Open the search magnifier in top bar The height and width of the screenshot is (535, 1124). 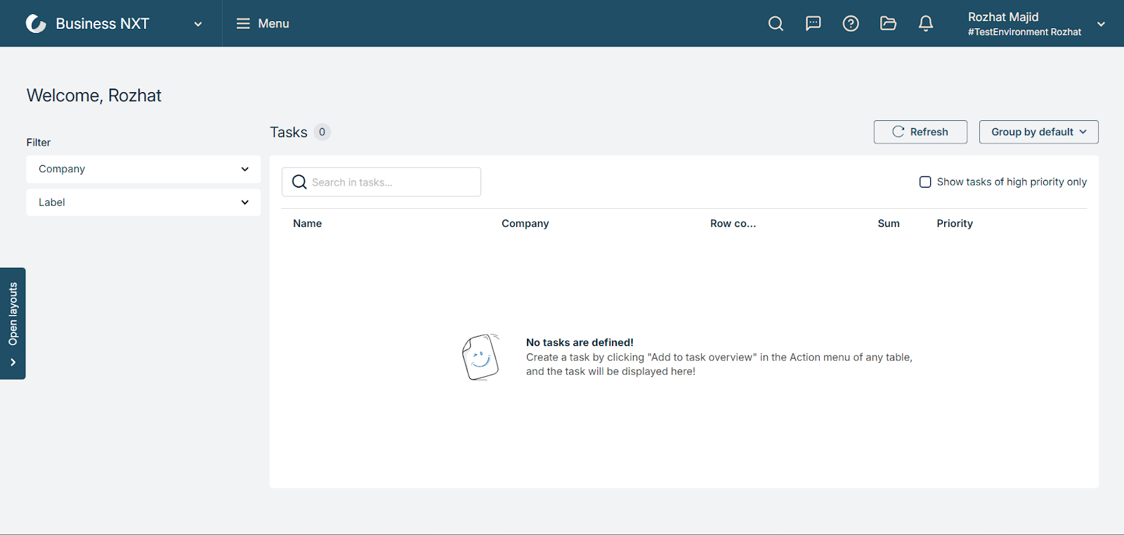776,23
